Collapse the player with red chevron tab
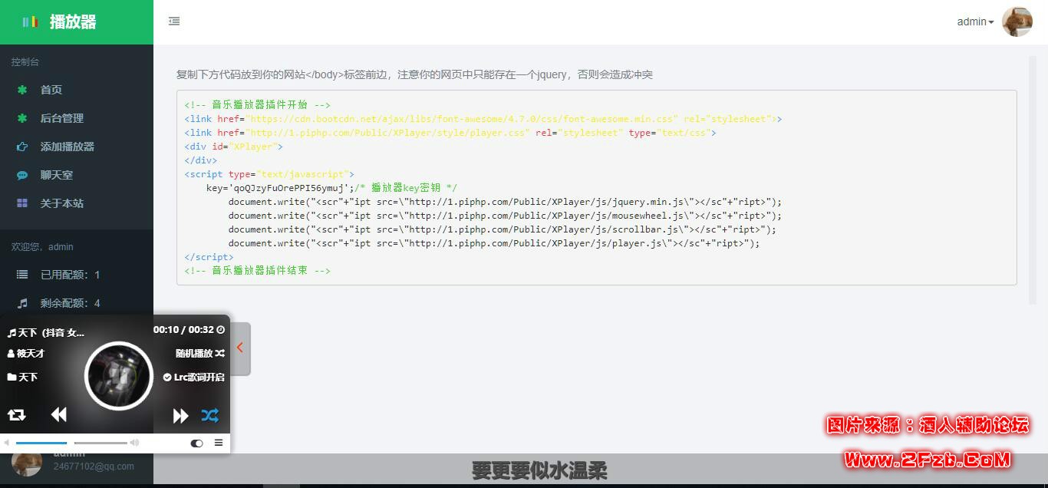The height and width of the screenshot is (488, 1048). click(x=240, y=348)
